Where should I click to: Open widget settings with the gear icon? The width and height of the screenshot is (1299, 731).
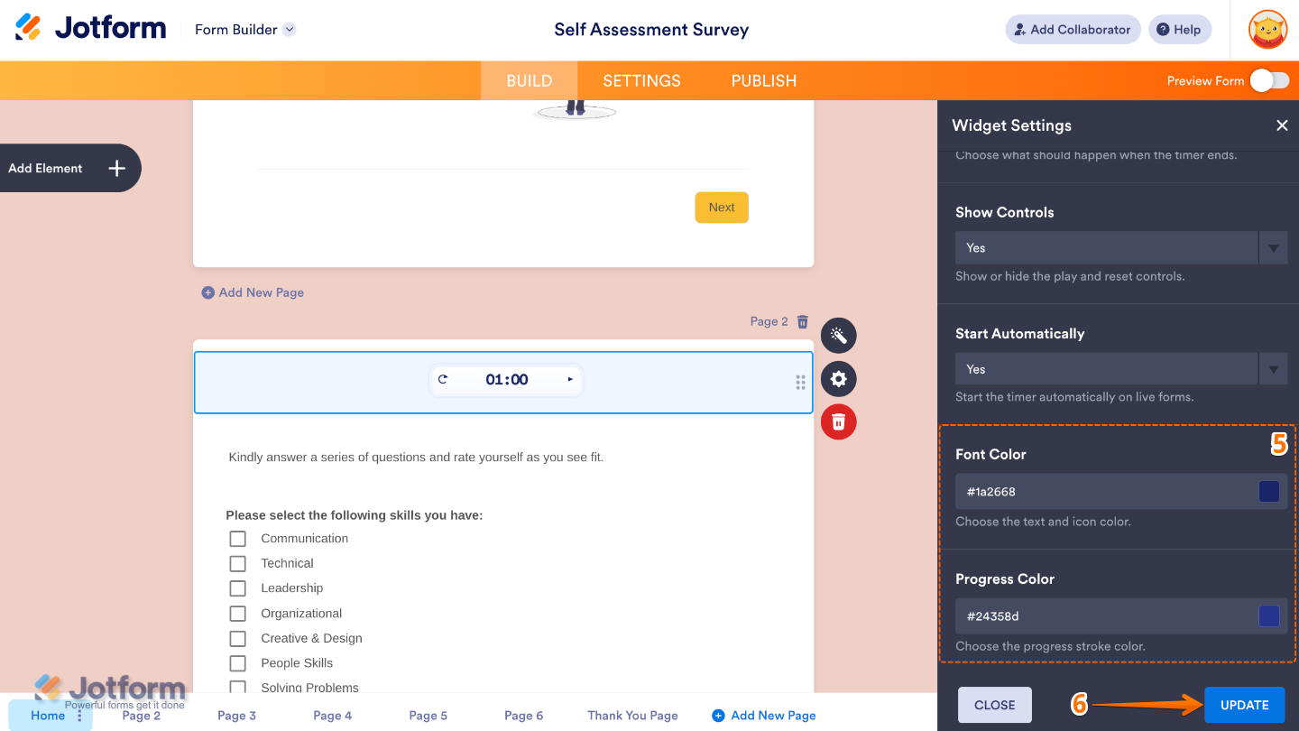[x=838, y=378]
